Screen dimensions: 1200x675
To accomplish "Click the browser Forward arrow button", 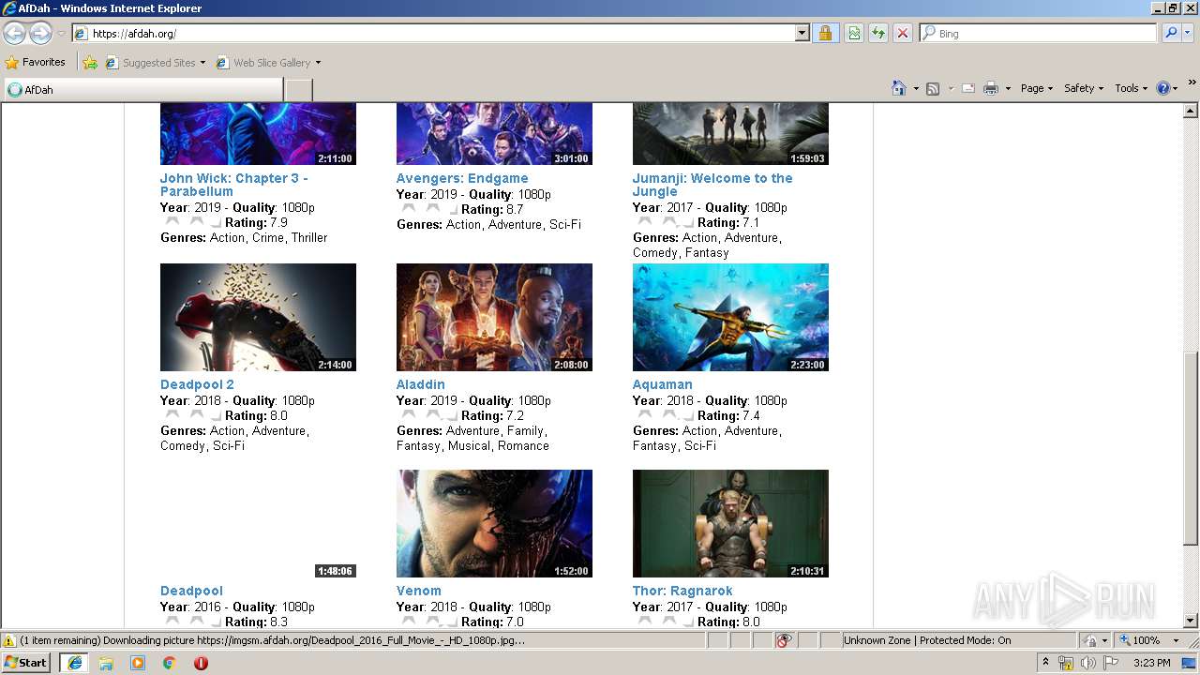I will (x=40, y=34).
